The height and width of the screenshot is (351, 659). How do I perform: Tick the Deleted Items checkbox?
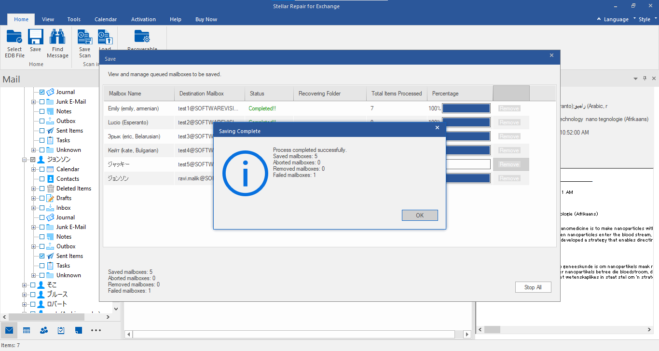click(42, 189)
